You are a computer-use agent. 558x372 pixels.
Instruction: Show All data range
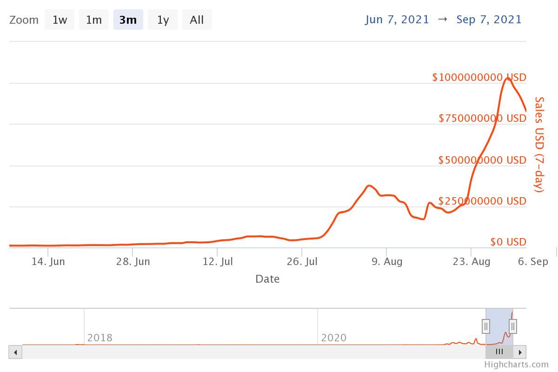pyautogui.click(x=197, y=20)
